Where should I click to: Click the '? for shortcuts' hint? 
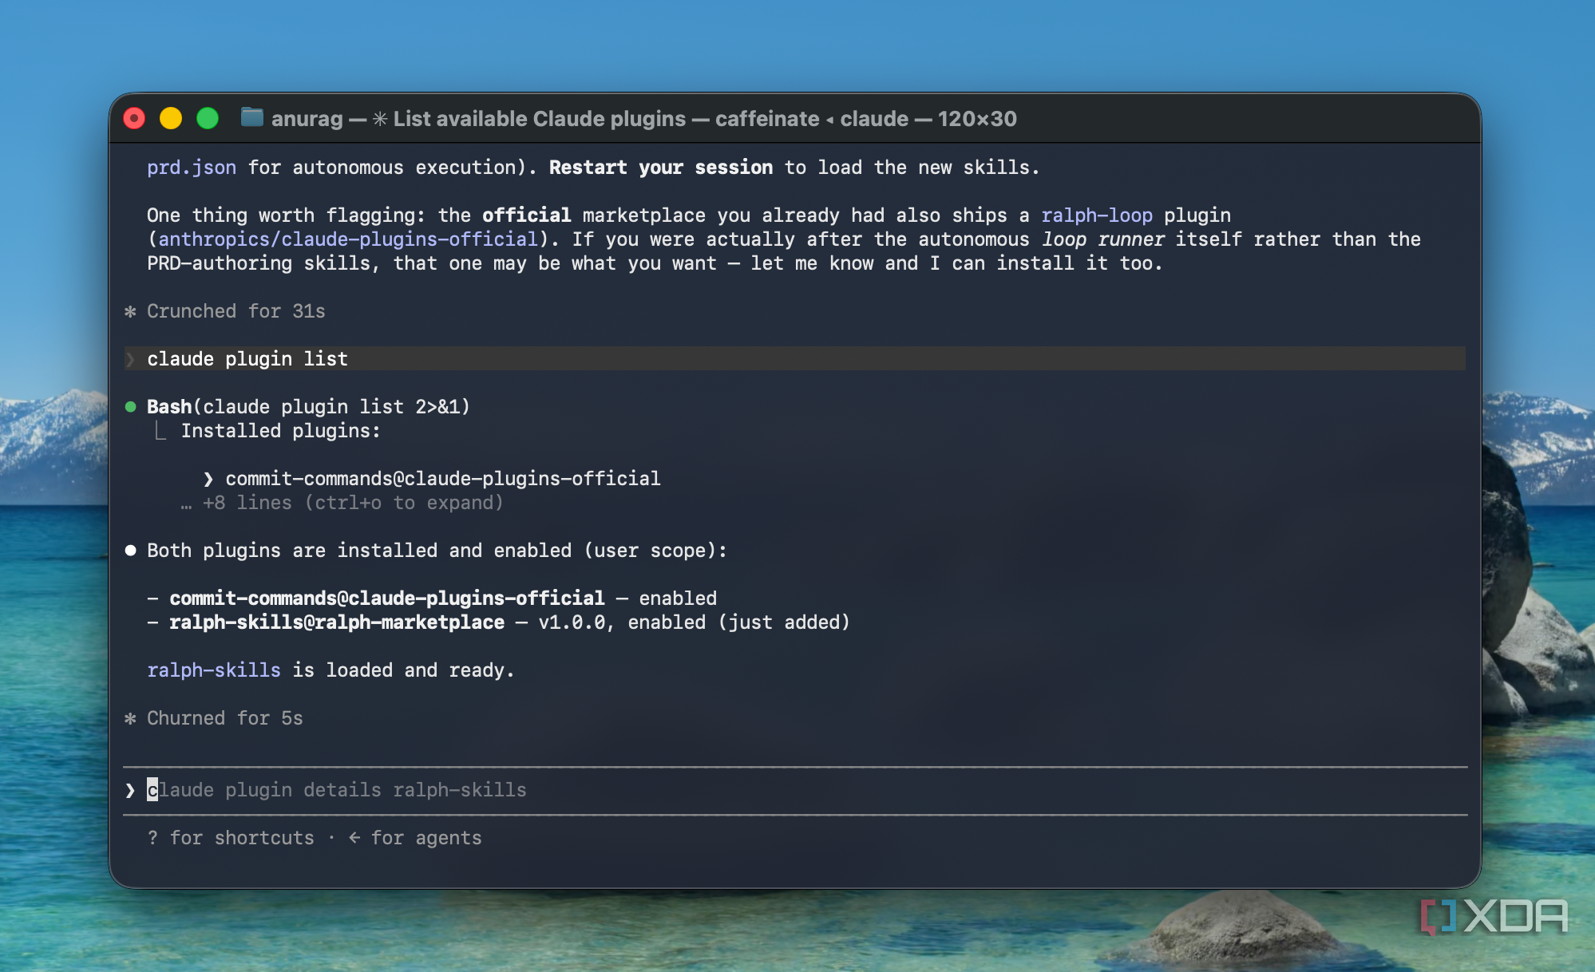point(231,838)
